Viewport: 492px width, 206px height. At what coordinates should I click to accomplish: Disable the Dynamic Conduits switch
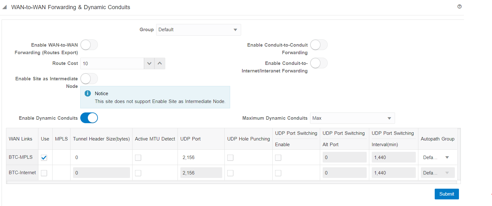click(89, 118)
